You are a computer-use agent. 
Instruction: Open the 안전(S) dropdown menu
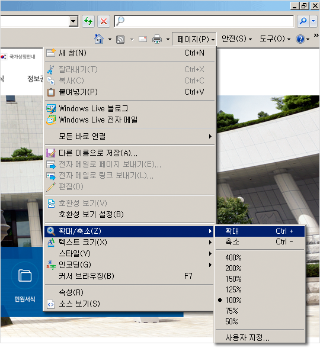pyautogui.click(x=236, y=39)
